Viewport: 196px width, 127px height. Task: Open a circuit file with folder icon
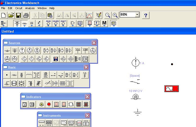(x=11, y=15)
